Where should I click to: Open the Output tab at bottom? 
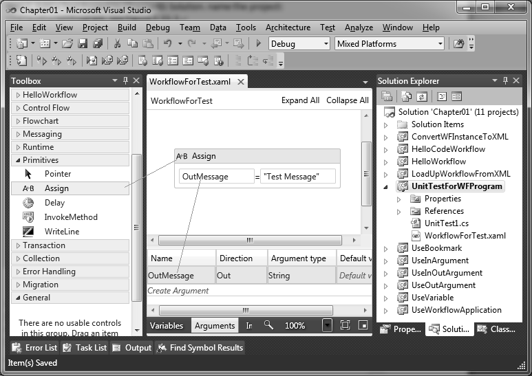pos(132,348)
